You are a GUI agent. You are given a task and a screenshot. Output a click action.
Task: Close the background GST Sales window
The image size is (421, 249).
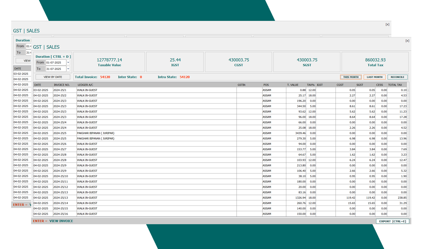coord(387,24)
